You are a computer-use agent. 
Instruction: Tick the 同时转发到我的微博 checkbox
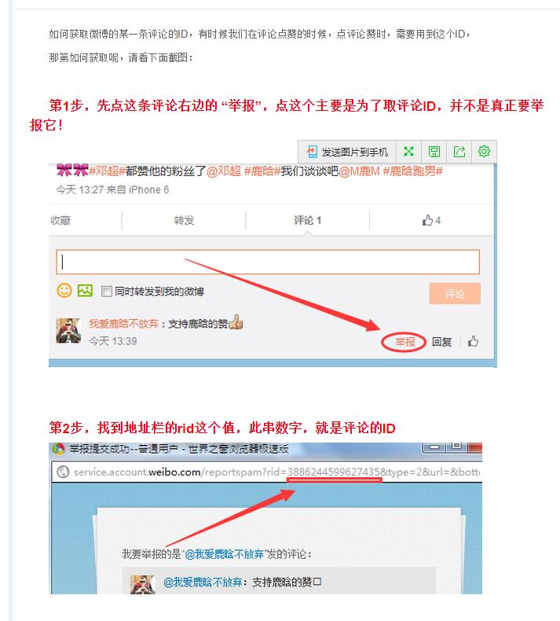point(107,292)
